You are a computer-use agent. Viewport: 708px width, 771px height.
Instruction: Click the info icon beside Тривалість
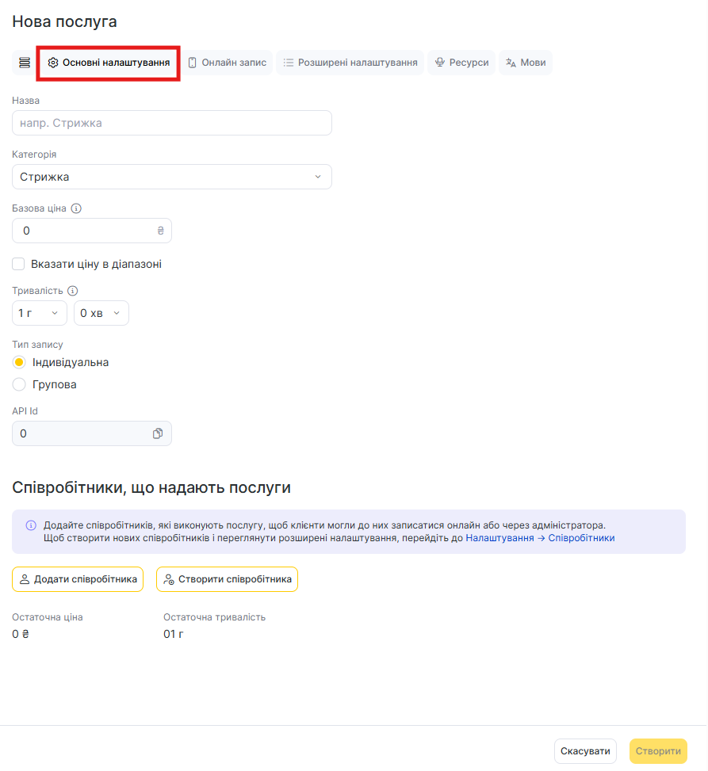point(73,291)
